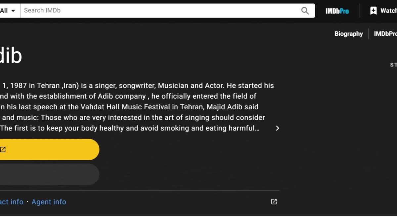This screenshot has height=217, width=397.
Task: Click the Watchlist text in header
Action: click(x=388, y=11)
